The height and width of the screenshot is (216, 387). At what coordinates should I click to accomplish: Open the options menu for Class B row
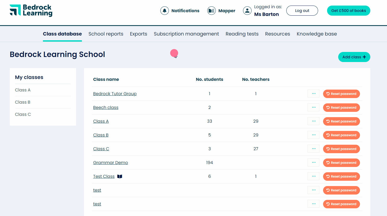coord(313,135)
